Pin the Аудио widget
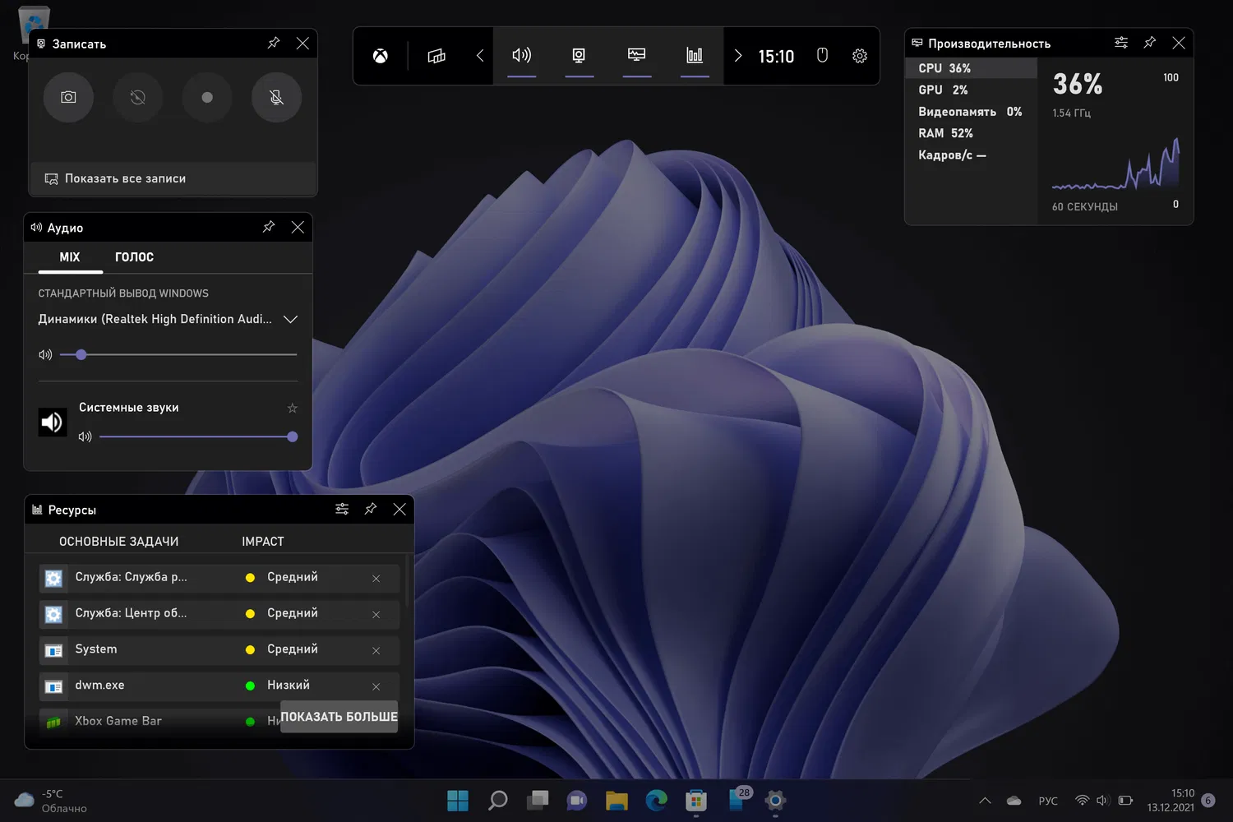 pyautogui.click(x=269, y=227)
